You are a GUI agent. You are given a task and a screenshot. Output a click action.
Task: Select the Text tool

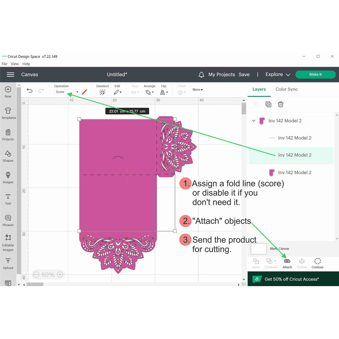coord(8,199)
